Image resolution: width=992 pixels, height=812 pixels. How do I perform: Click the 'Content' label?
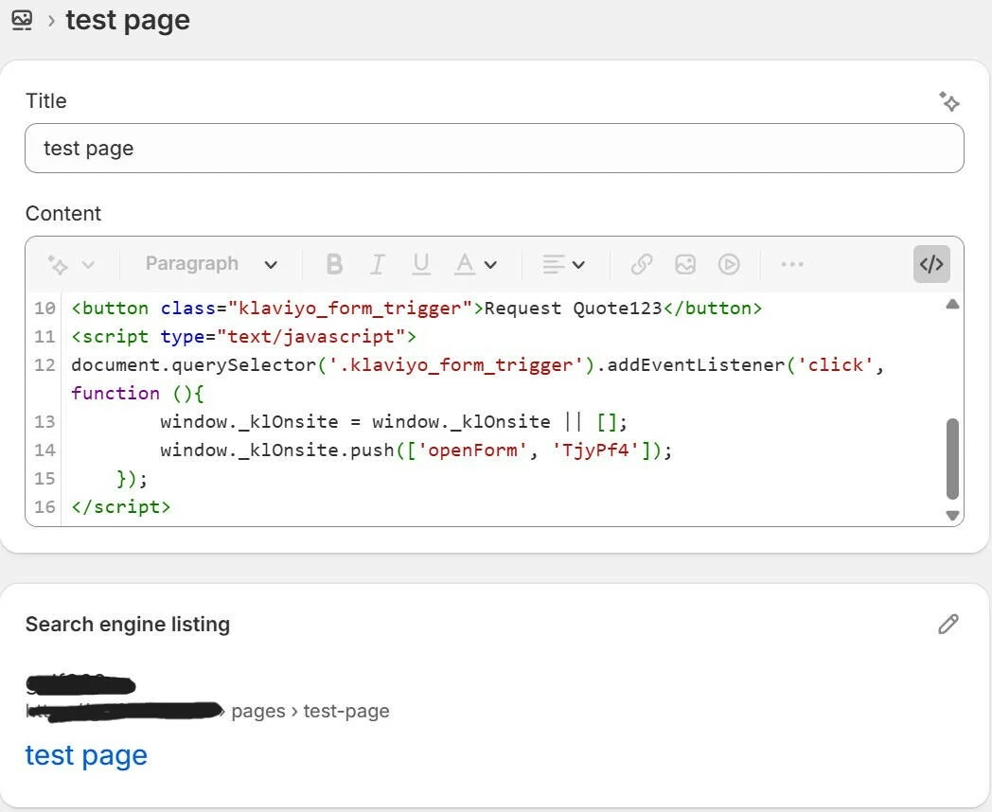coord(63,213)
